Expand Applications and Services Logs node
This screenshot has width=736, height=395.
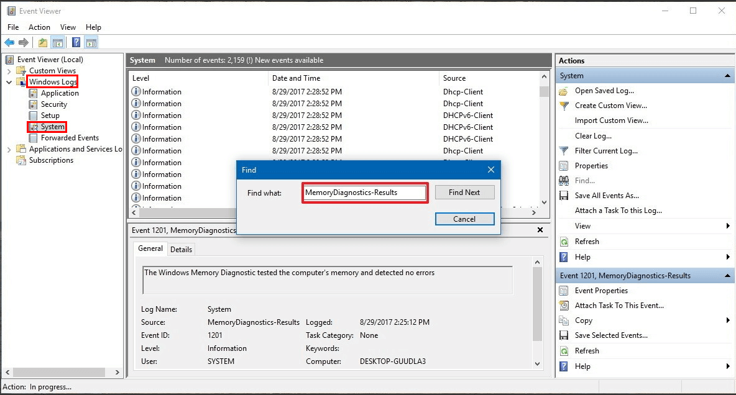(x=9, y=149)
